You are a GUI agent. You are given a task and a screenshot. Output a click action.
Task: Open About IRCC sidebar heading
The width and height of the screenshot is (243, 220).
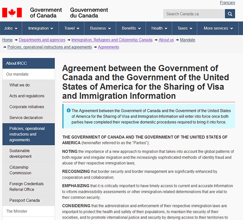[x=28, y=63]
